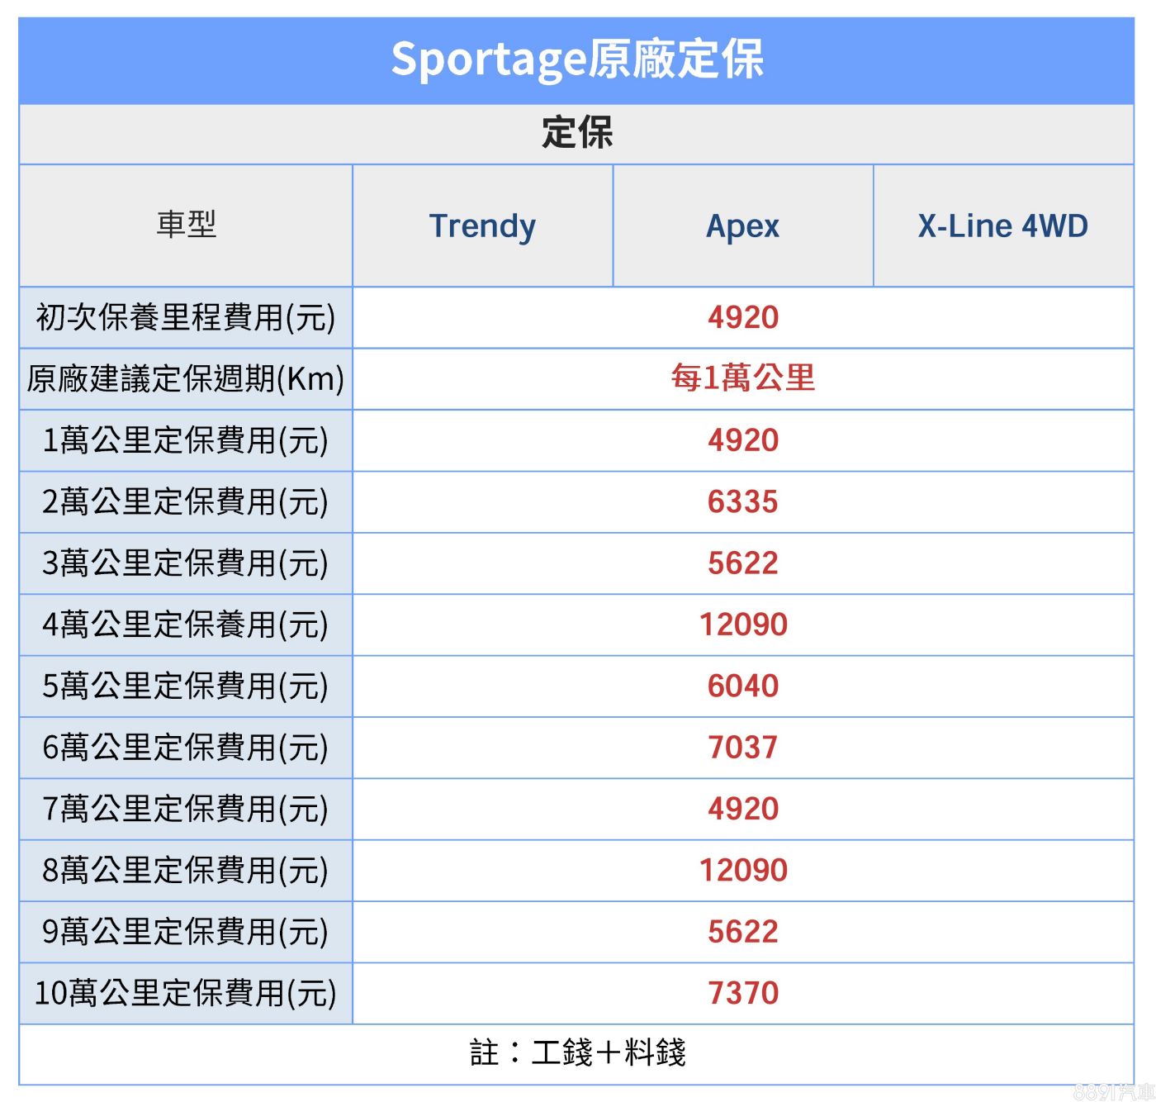Viewport: 1156px width, 1102px height.
Task: Click the "初次保養里程費用(元)" row label
Action: coord(186,317)
